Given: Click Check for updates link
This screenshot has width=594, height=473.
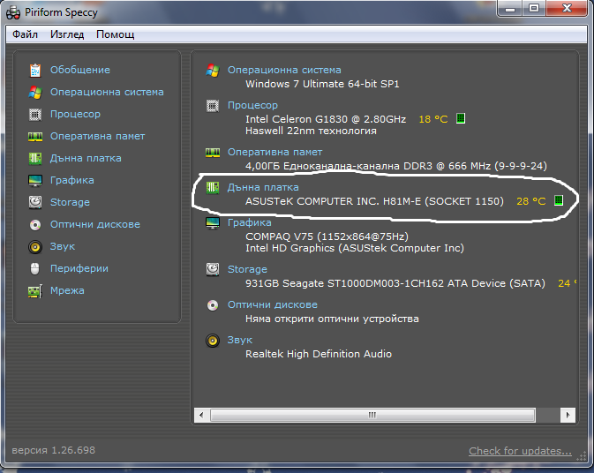Looking at the screenshot, I should tap(520, 451).
